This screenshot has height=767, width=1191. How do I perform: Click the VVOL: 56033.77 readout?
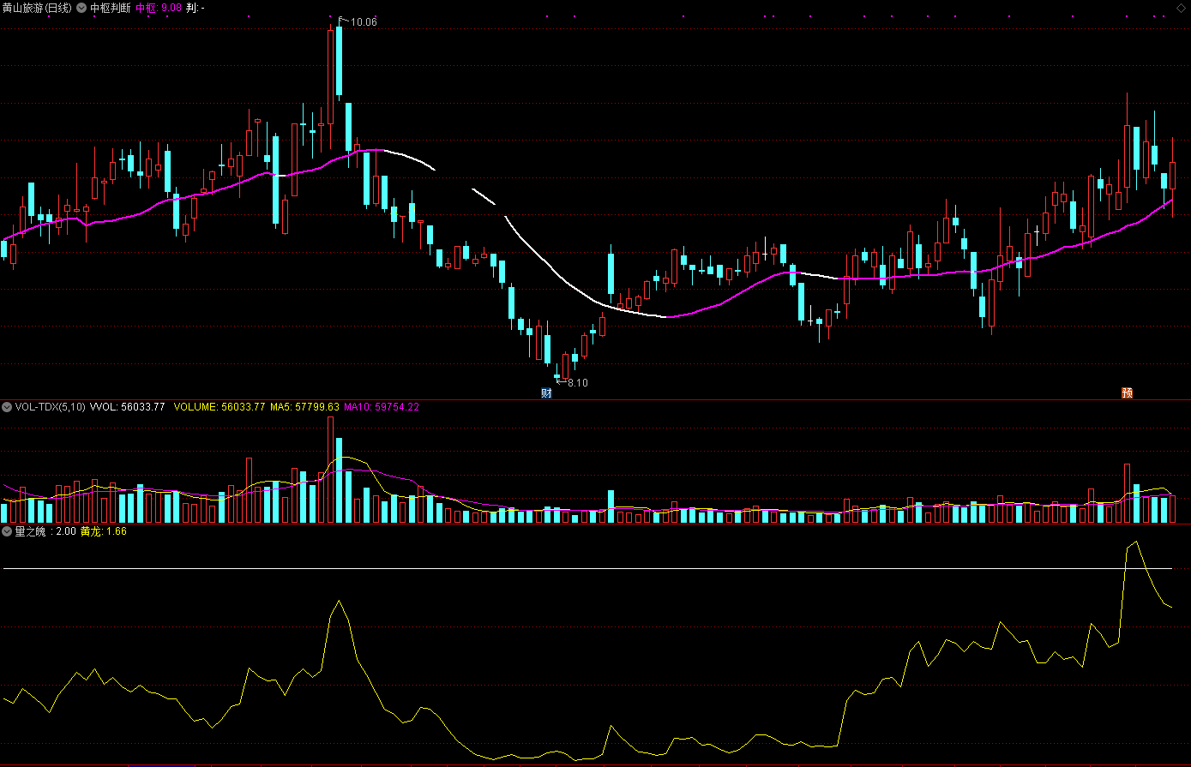pos(127,407)
